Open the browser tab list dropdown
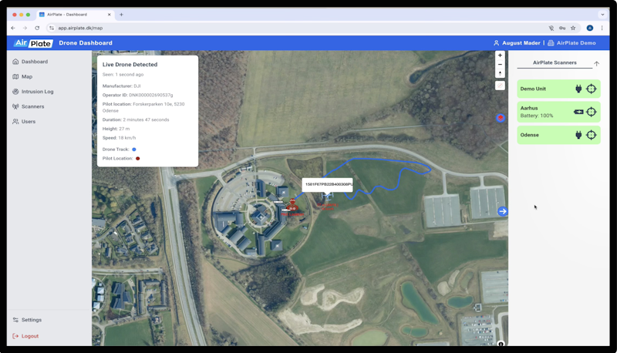Viewport: 617px width, 353px height. coord(602,15)
